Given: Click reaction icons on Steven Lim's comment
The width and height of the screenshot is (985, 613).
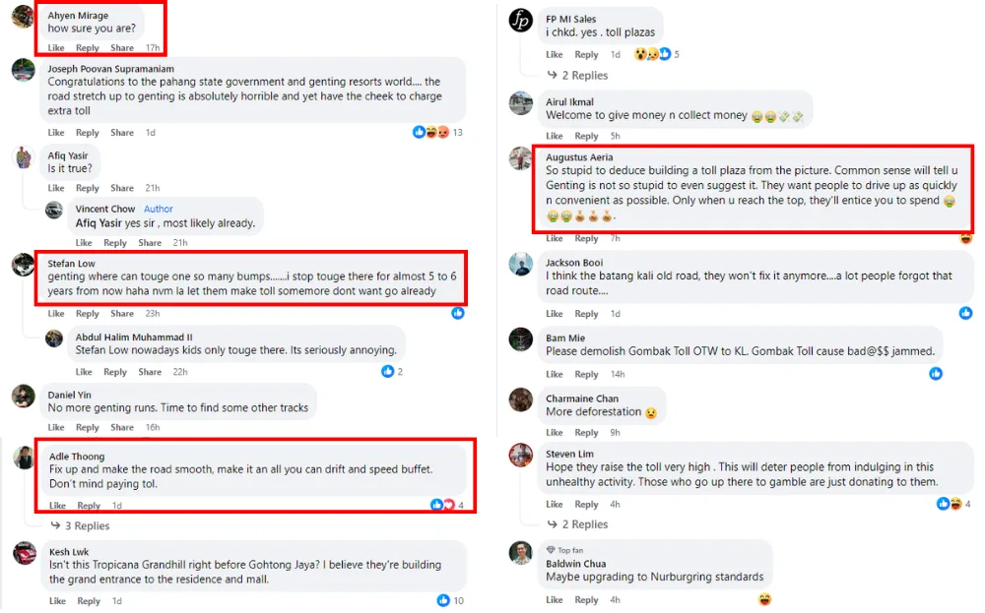Looking at the screenshot, I should point(949,504).
